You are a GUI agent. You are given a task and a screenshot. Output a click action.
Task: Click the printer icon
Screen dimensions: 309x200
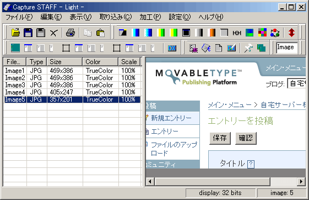(71, 33)
